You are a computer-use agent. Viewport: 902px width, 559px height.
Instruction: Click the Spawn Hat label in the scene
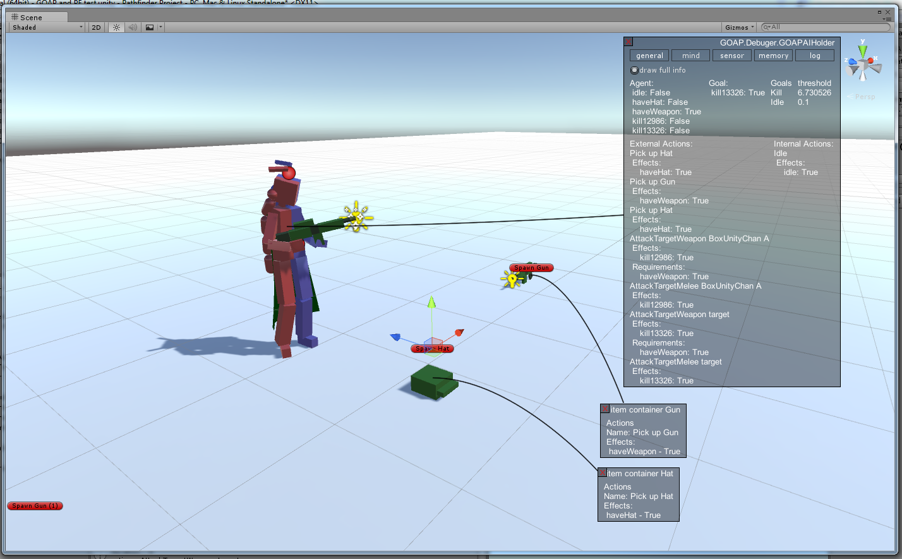433,349
